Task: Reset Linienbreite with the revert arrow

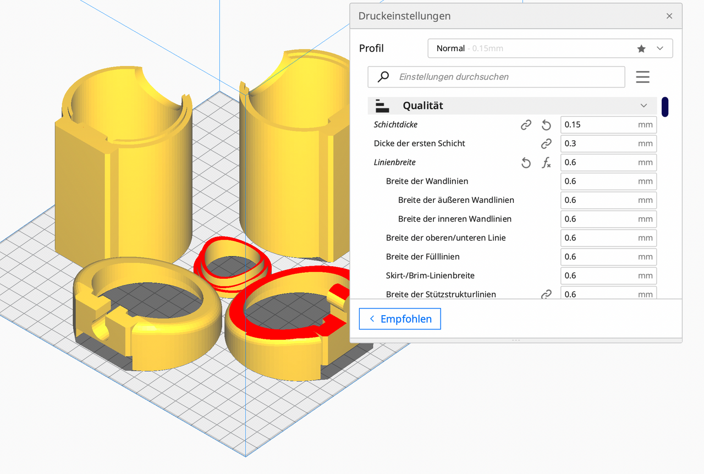Action: tap(526, 163)
